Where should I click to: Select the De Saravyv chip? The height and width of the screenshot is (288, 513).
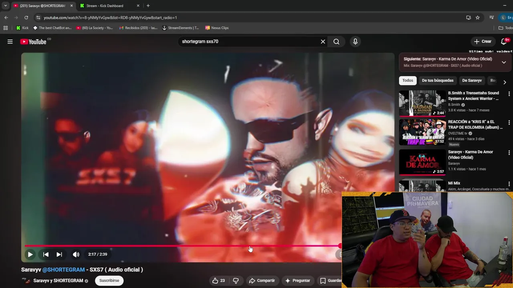(472, 80)
